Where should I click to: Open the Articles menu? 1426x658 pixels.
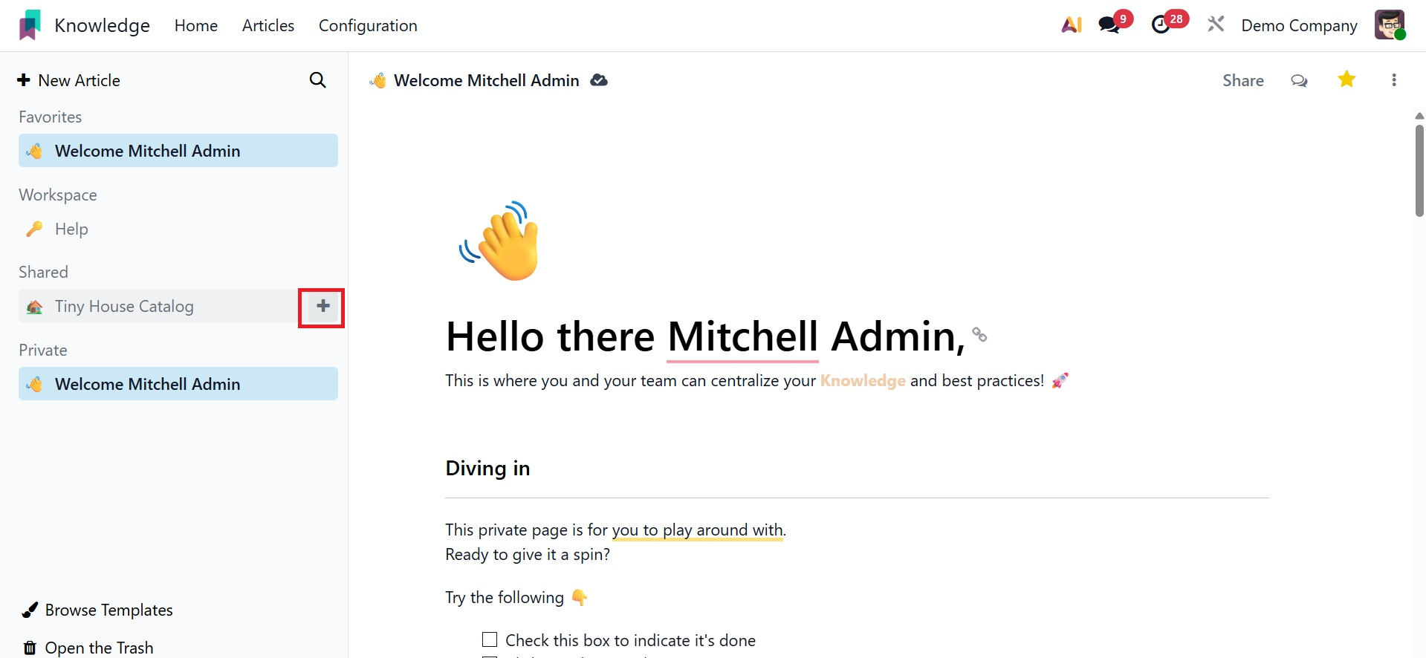pyautogui.click(x=268, y=25)
